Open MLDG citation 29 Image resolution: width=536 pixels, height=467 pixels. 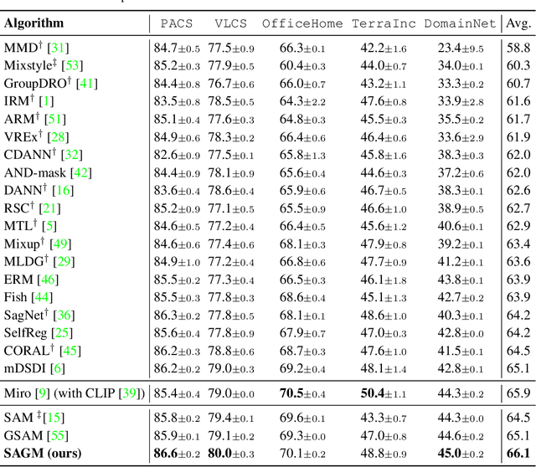[64, 262]
